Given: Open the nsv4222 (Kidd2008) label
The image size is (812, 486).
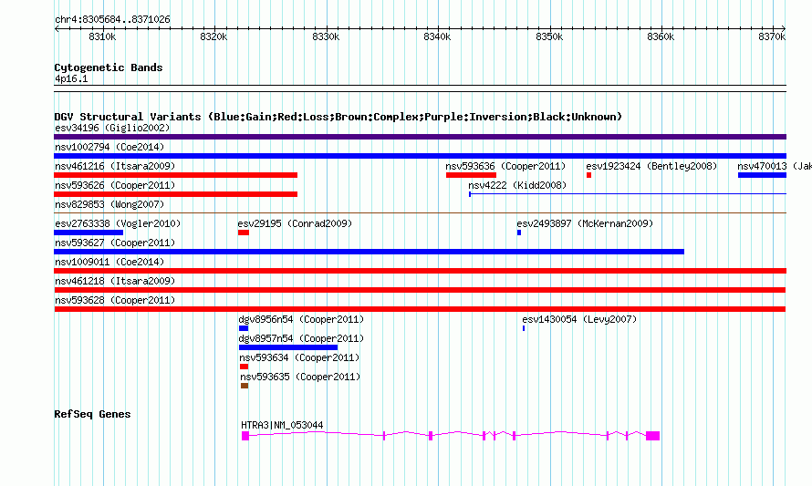Looking at the screenshot, I should click(x=517, y=185).
